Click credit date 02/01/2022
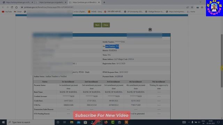 136,101
